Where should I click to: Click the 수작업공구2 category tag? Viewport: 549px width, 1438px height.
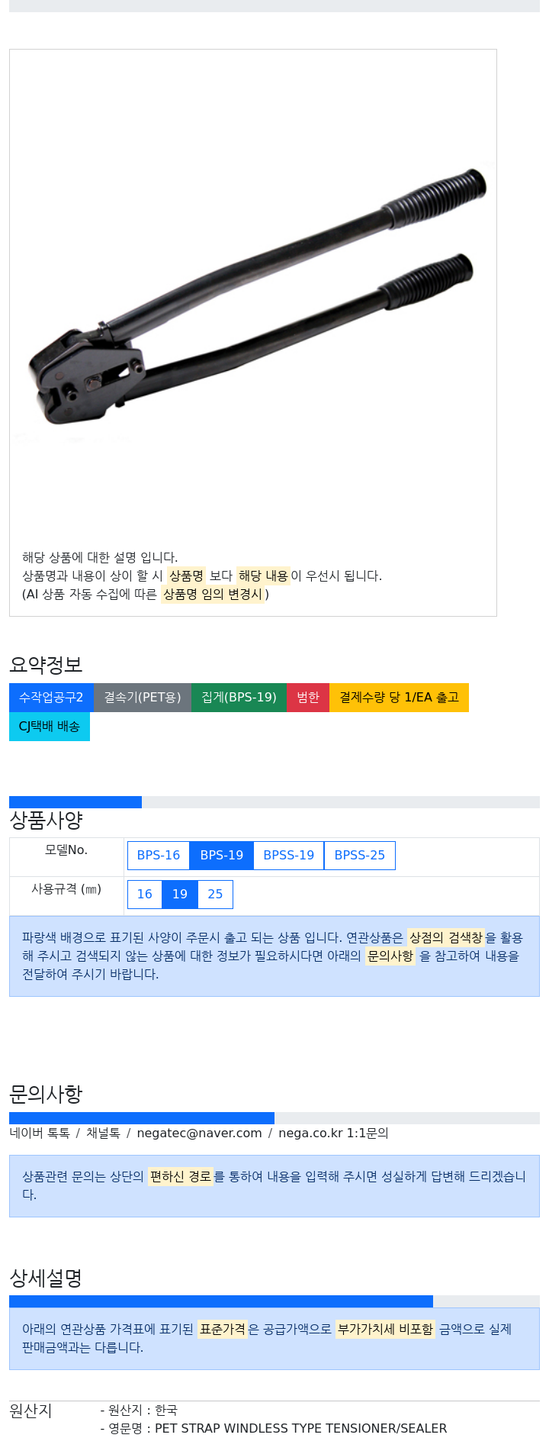tap(51, 698)
